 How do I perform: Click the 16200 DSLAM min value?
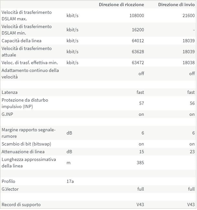coord(139,30)
